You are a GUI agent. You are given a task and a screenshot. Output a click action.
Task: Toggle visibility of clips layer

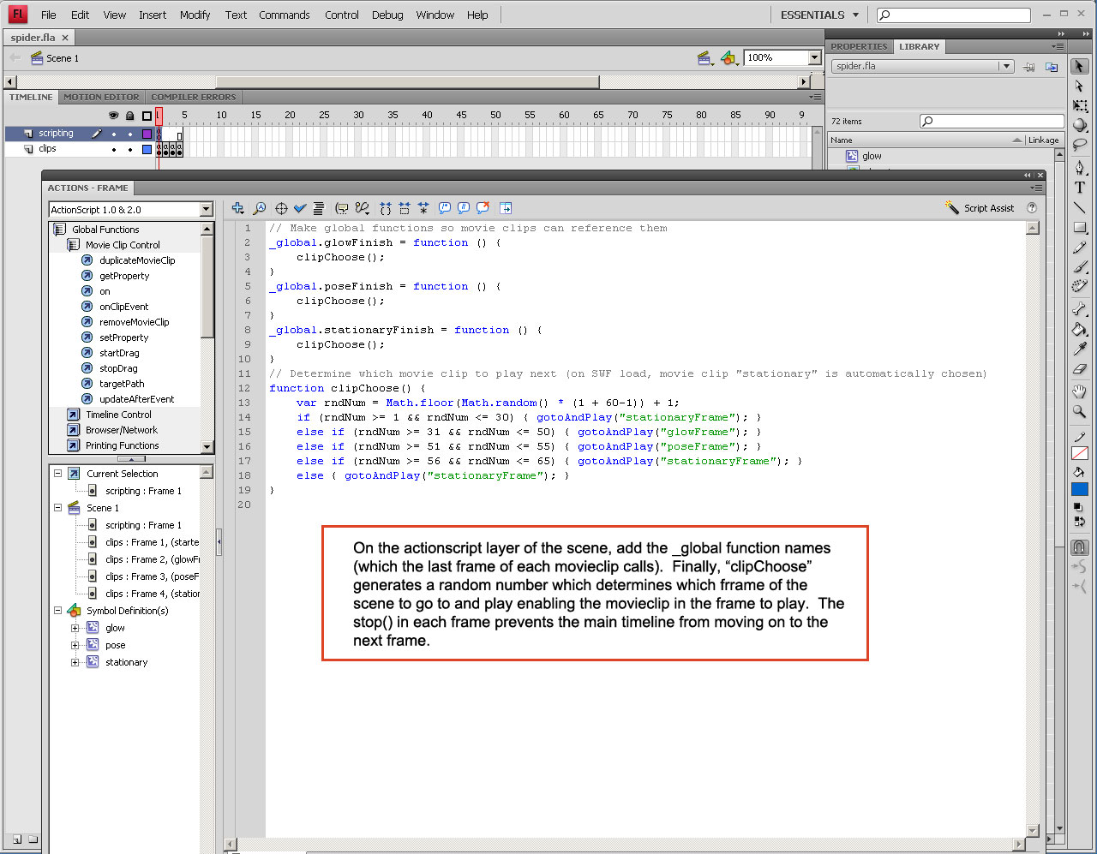click(113, 149)
